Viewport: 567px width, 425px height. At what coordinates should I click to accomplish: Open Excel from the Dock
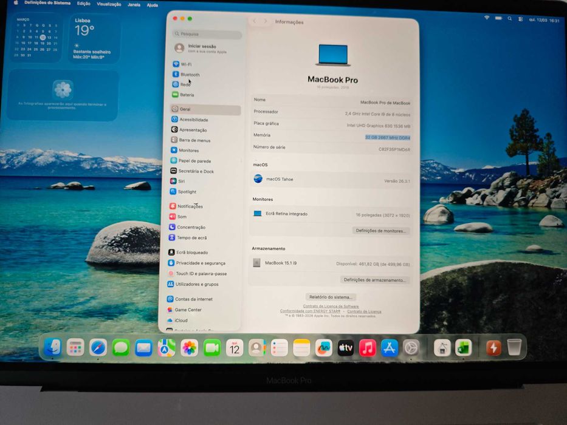click(x=464, y=348)
